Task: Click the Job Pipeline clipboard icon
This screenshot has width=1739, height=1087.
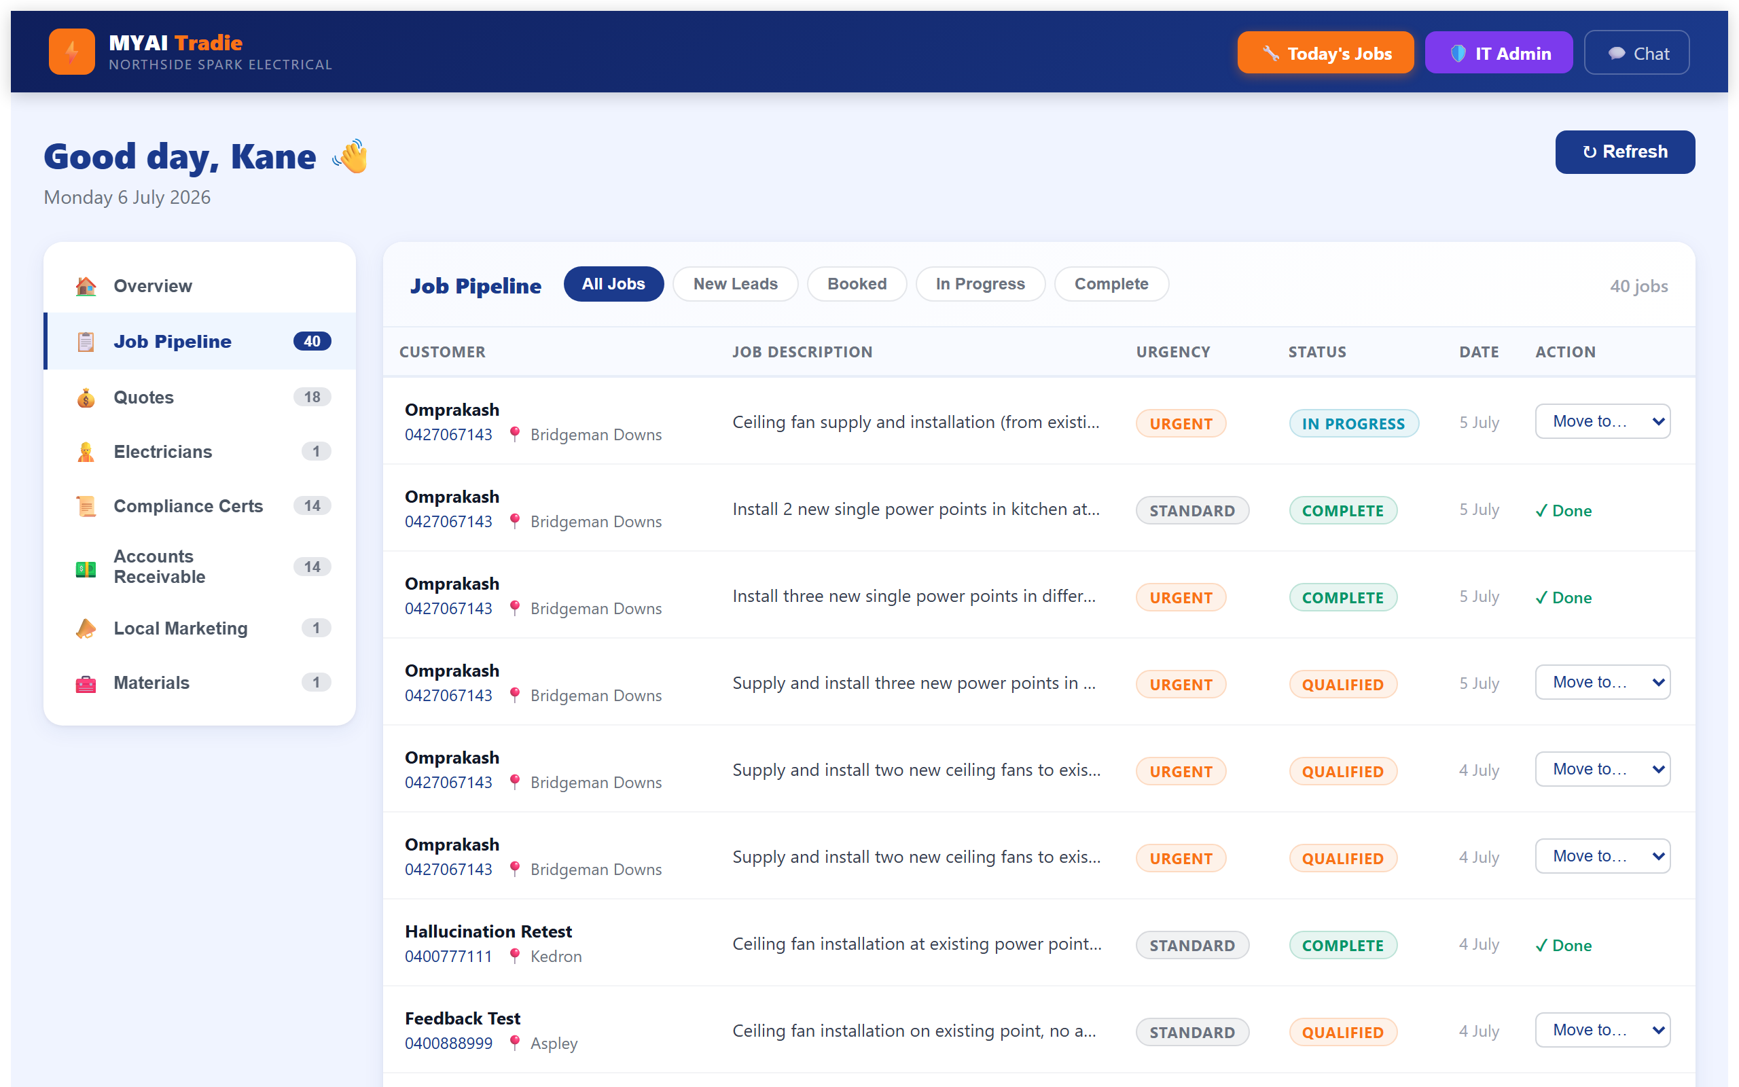Action: point(86,342)
